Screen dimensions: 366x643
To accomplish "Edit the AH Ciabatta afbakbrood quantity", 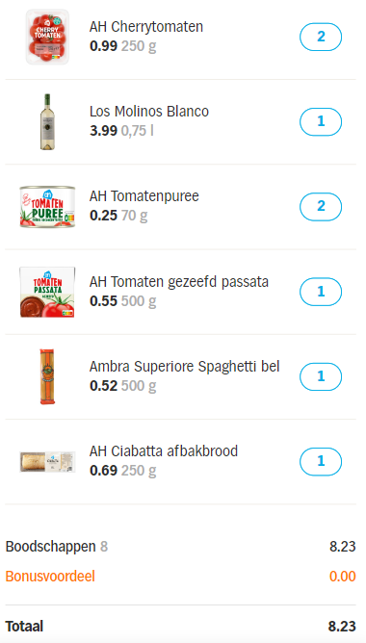I will pos(321,462).
